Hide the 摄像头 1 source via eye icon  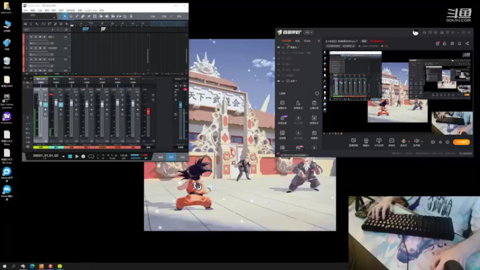pyautogui.click(x=278, y=47)
